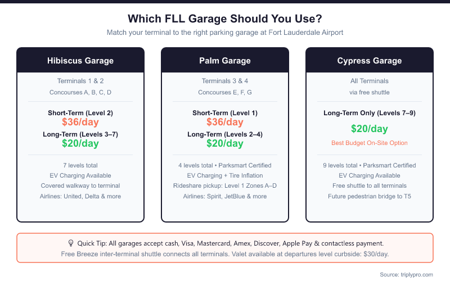Viewport: 450px width, 281px height.
Task: Select the Hibiscus Garage card header
Action: 80,61
